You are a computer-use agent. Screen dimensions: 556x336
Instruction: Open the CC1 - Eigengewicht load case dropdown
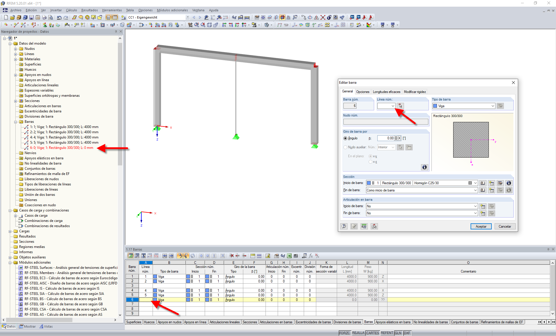[x=188, y=17]
